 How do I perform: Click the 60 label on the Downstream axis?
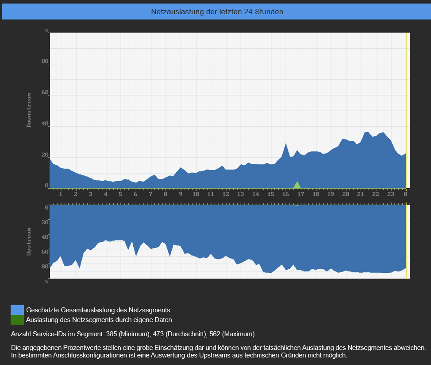(x=45, y=93)
